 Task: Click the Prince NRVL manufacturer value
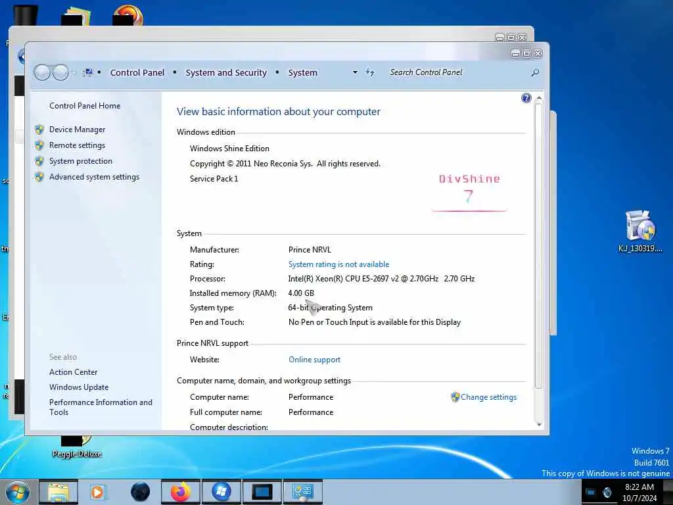(x=310, y=249)
